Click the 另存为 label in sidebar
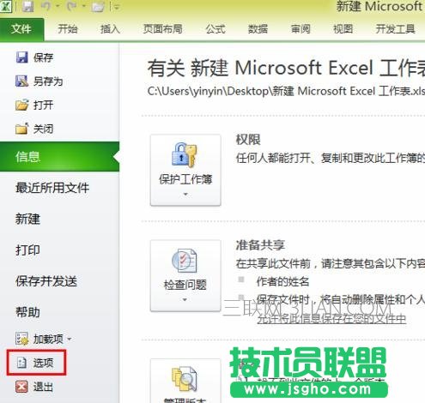Viewport: 425px width, 403px height. (x=48, y=81)
